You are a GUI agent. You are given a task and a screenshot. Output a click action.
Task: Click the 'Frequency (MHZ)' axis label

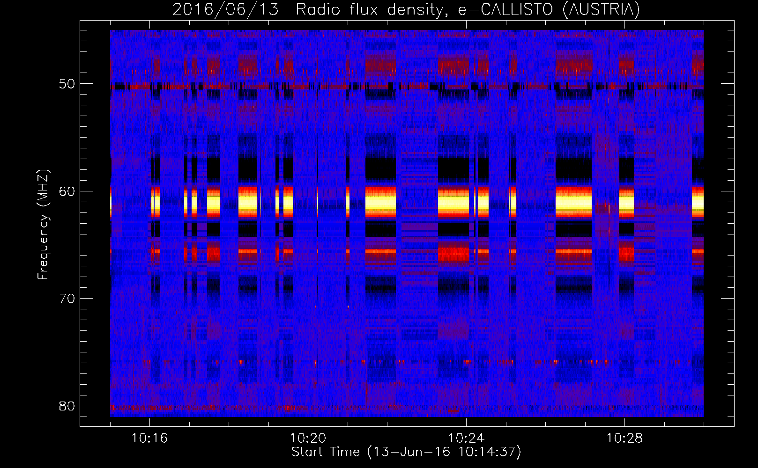(x=43, y=225)
